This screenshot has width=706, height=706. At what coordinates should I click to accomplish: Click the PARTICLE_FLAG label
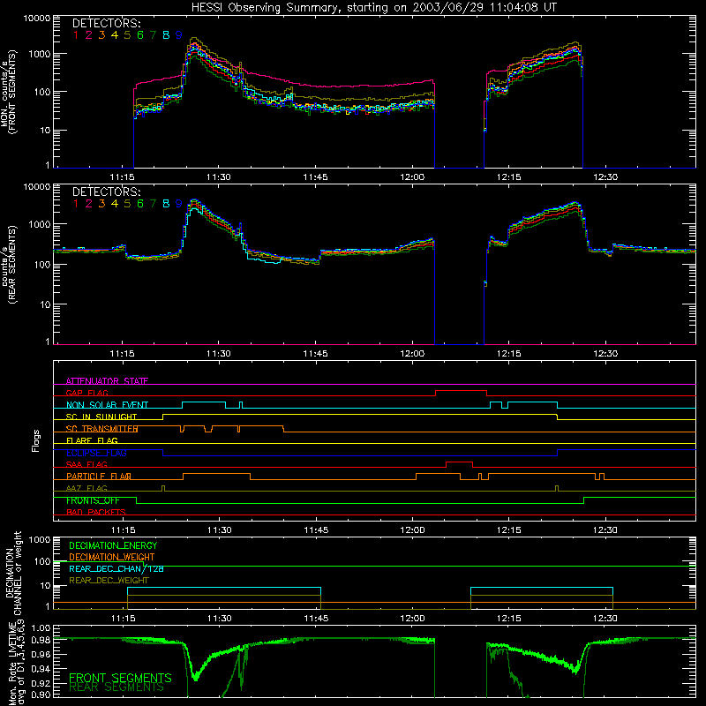[x=99, y=477]
